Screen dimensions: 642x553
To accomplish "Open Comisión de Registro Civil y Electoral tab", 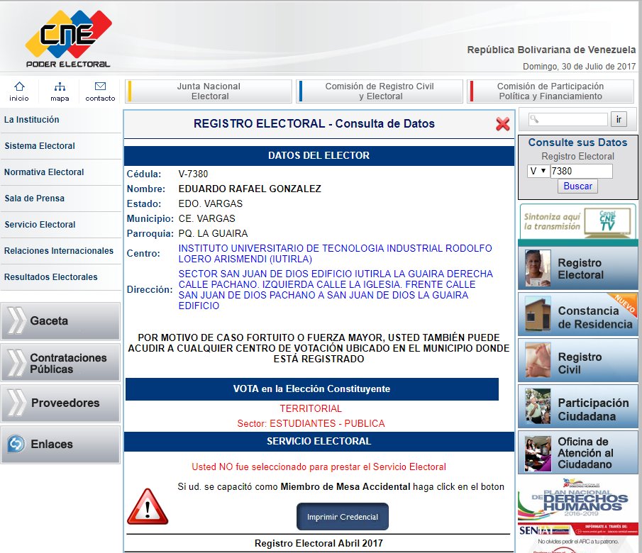I will pos(380,91).
